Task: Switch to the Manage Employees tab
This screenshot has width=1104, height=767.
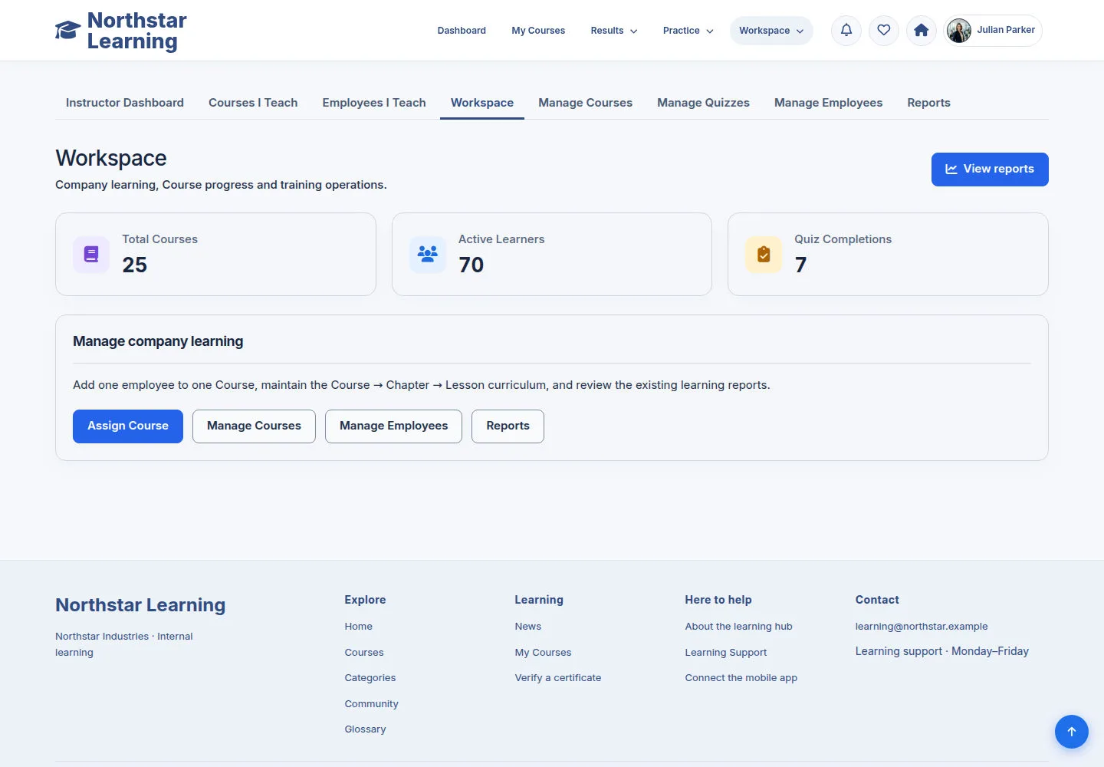Action: 829,103
